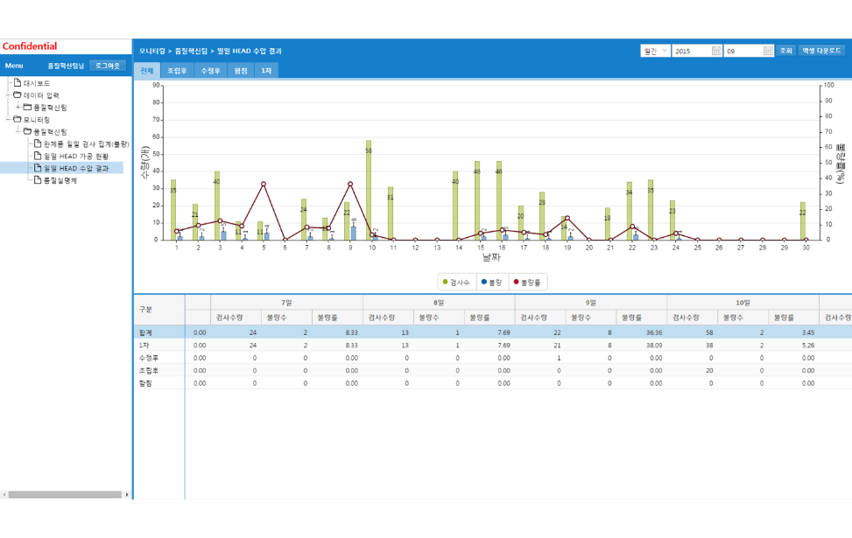Toggle 불량률 series in chart legend

click(527, 283)
